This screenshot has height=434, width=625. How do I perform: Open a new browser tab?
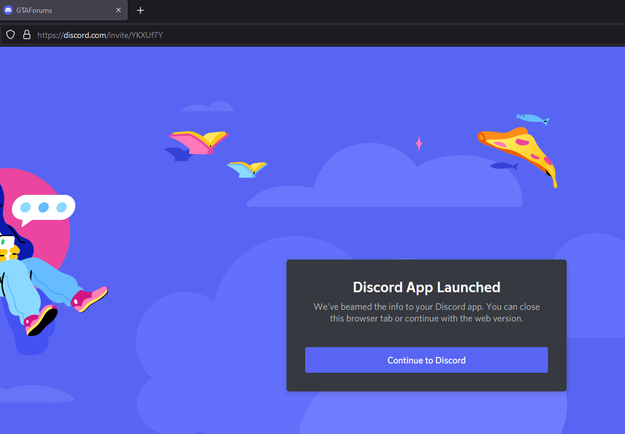point(140,10)
